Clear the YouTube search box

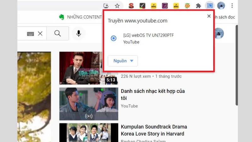click(x=40, y=33)
